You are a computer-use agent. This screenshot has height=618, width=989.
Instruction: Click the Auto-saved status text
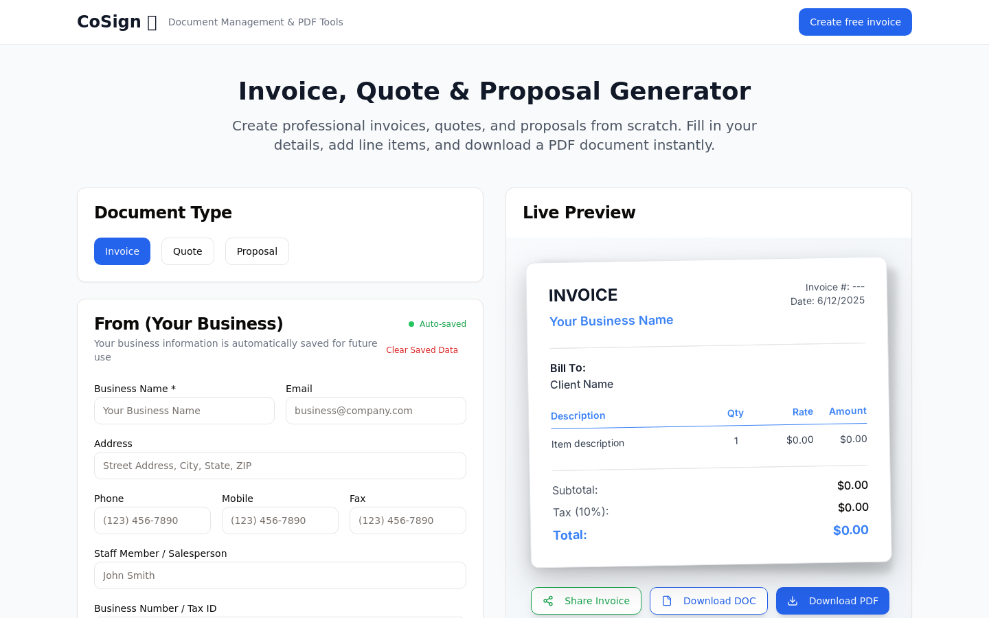(x=443, y=324)
